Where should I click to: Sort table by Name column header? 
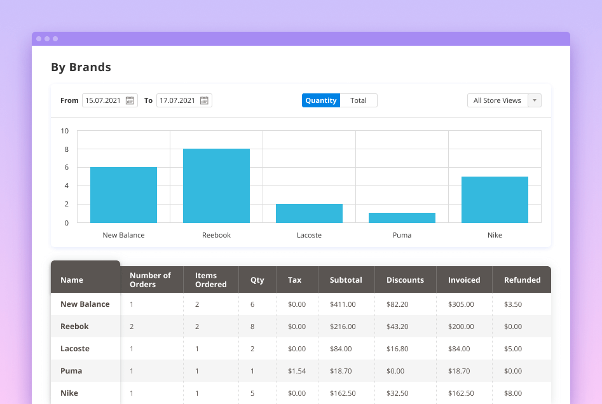tap(72, 279)
